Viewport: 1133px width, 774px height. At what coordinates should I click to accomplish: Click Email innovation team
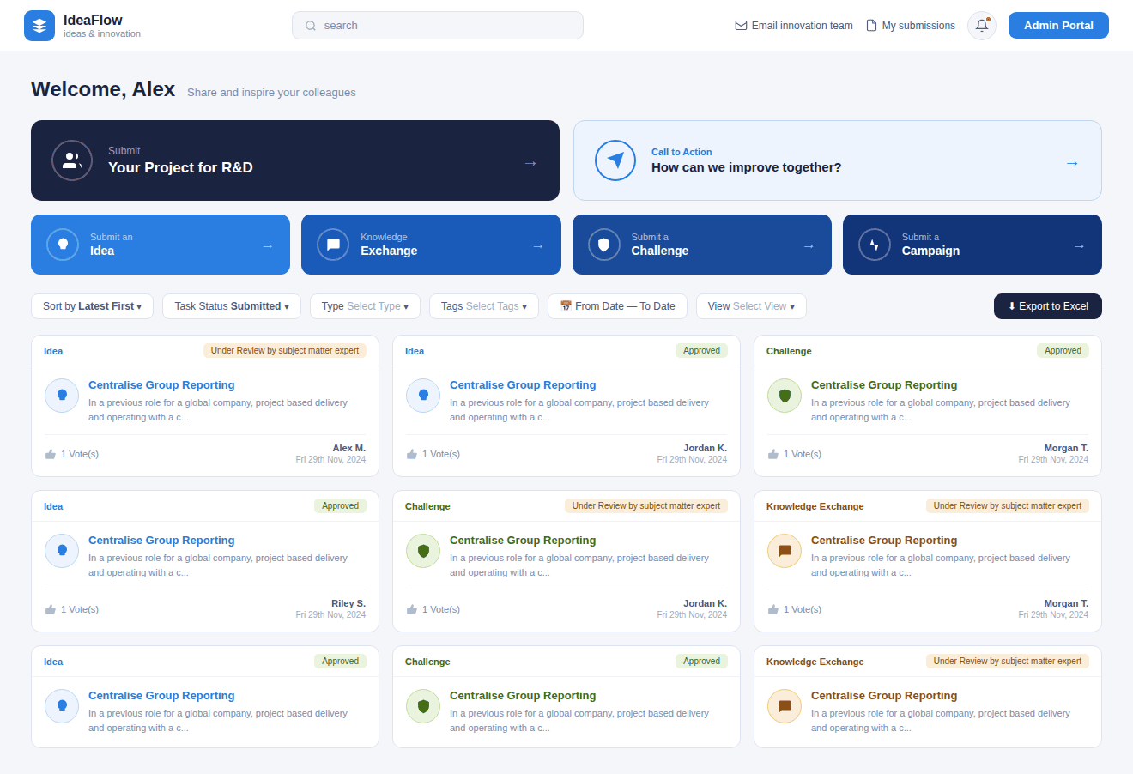click(793, 25)
